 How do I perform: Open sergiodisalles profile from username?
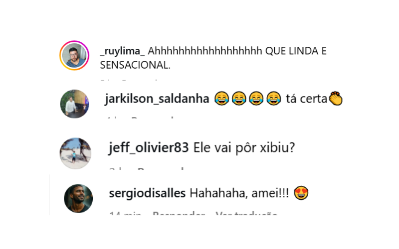147,193
